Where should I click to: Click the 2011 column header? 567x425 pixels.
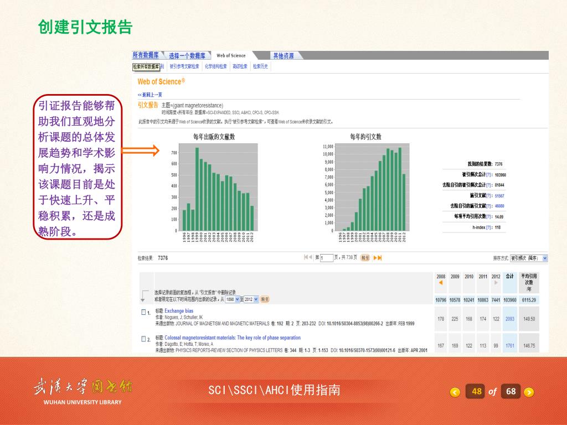point(483,277)
